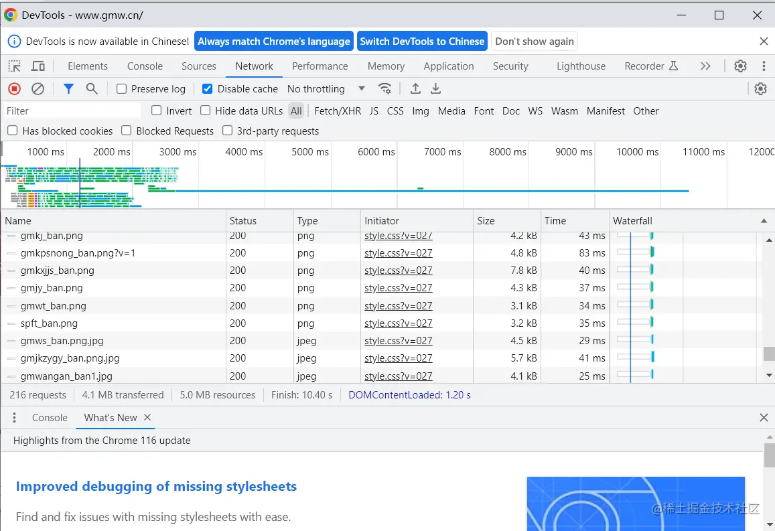Click the Filter text input field
The height and width of the screenshot is (531, 775).
(x=72, y=110)
